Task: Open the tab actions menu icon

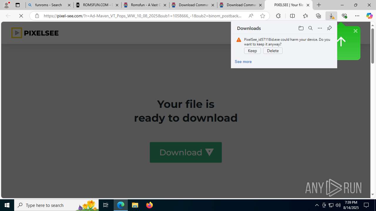Action: (x=18, y=5)
